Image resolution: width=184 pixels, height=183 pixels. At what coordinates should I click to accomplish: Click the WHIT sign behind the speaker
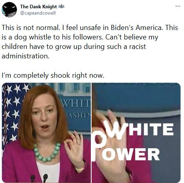click(76, 104)
